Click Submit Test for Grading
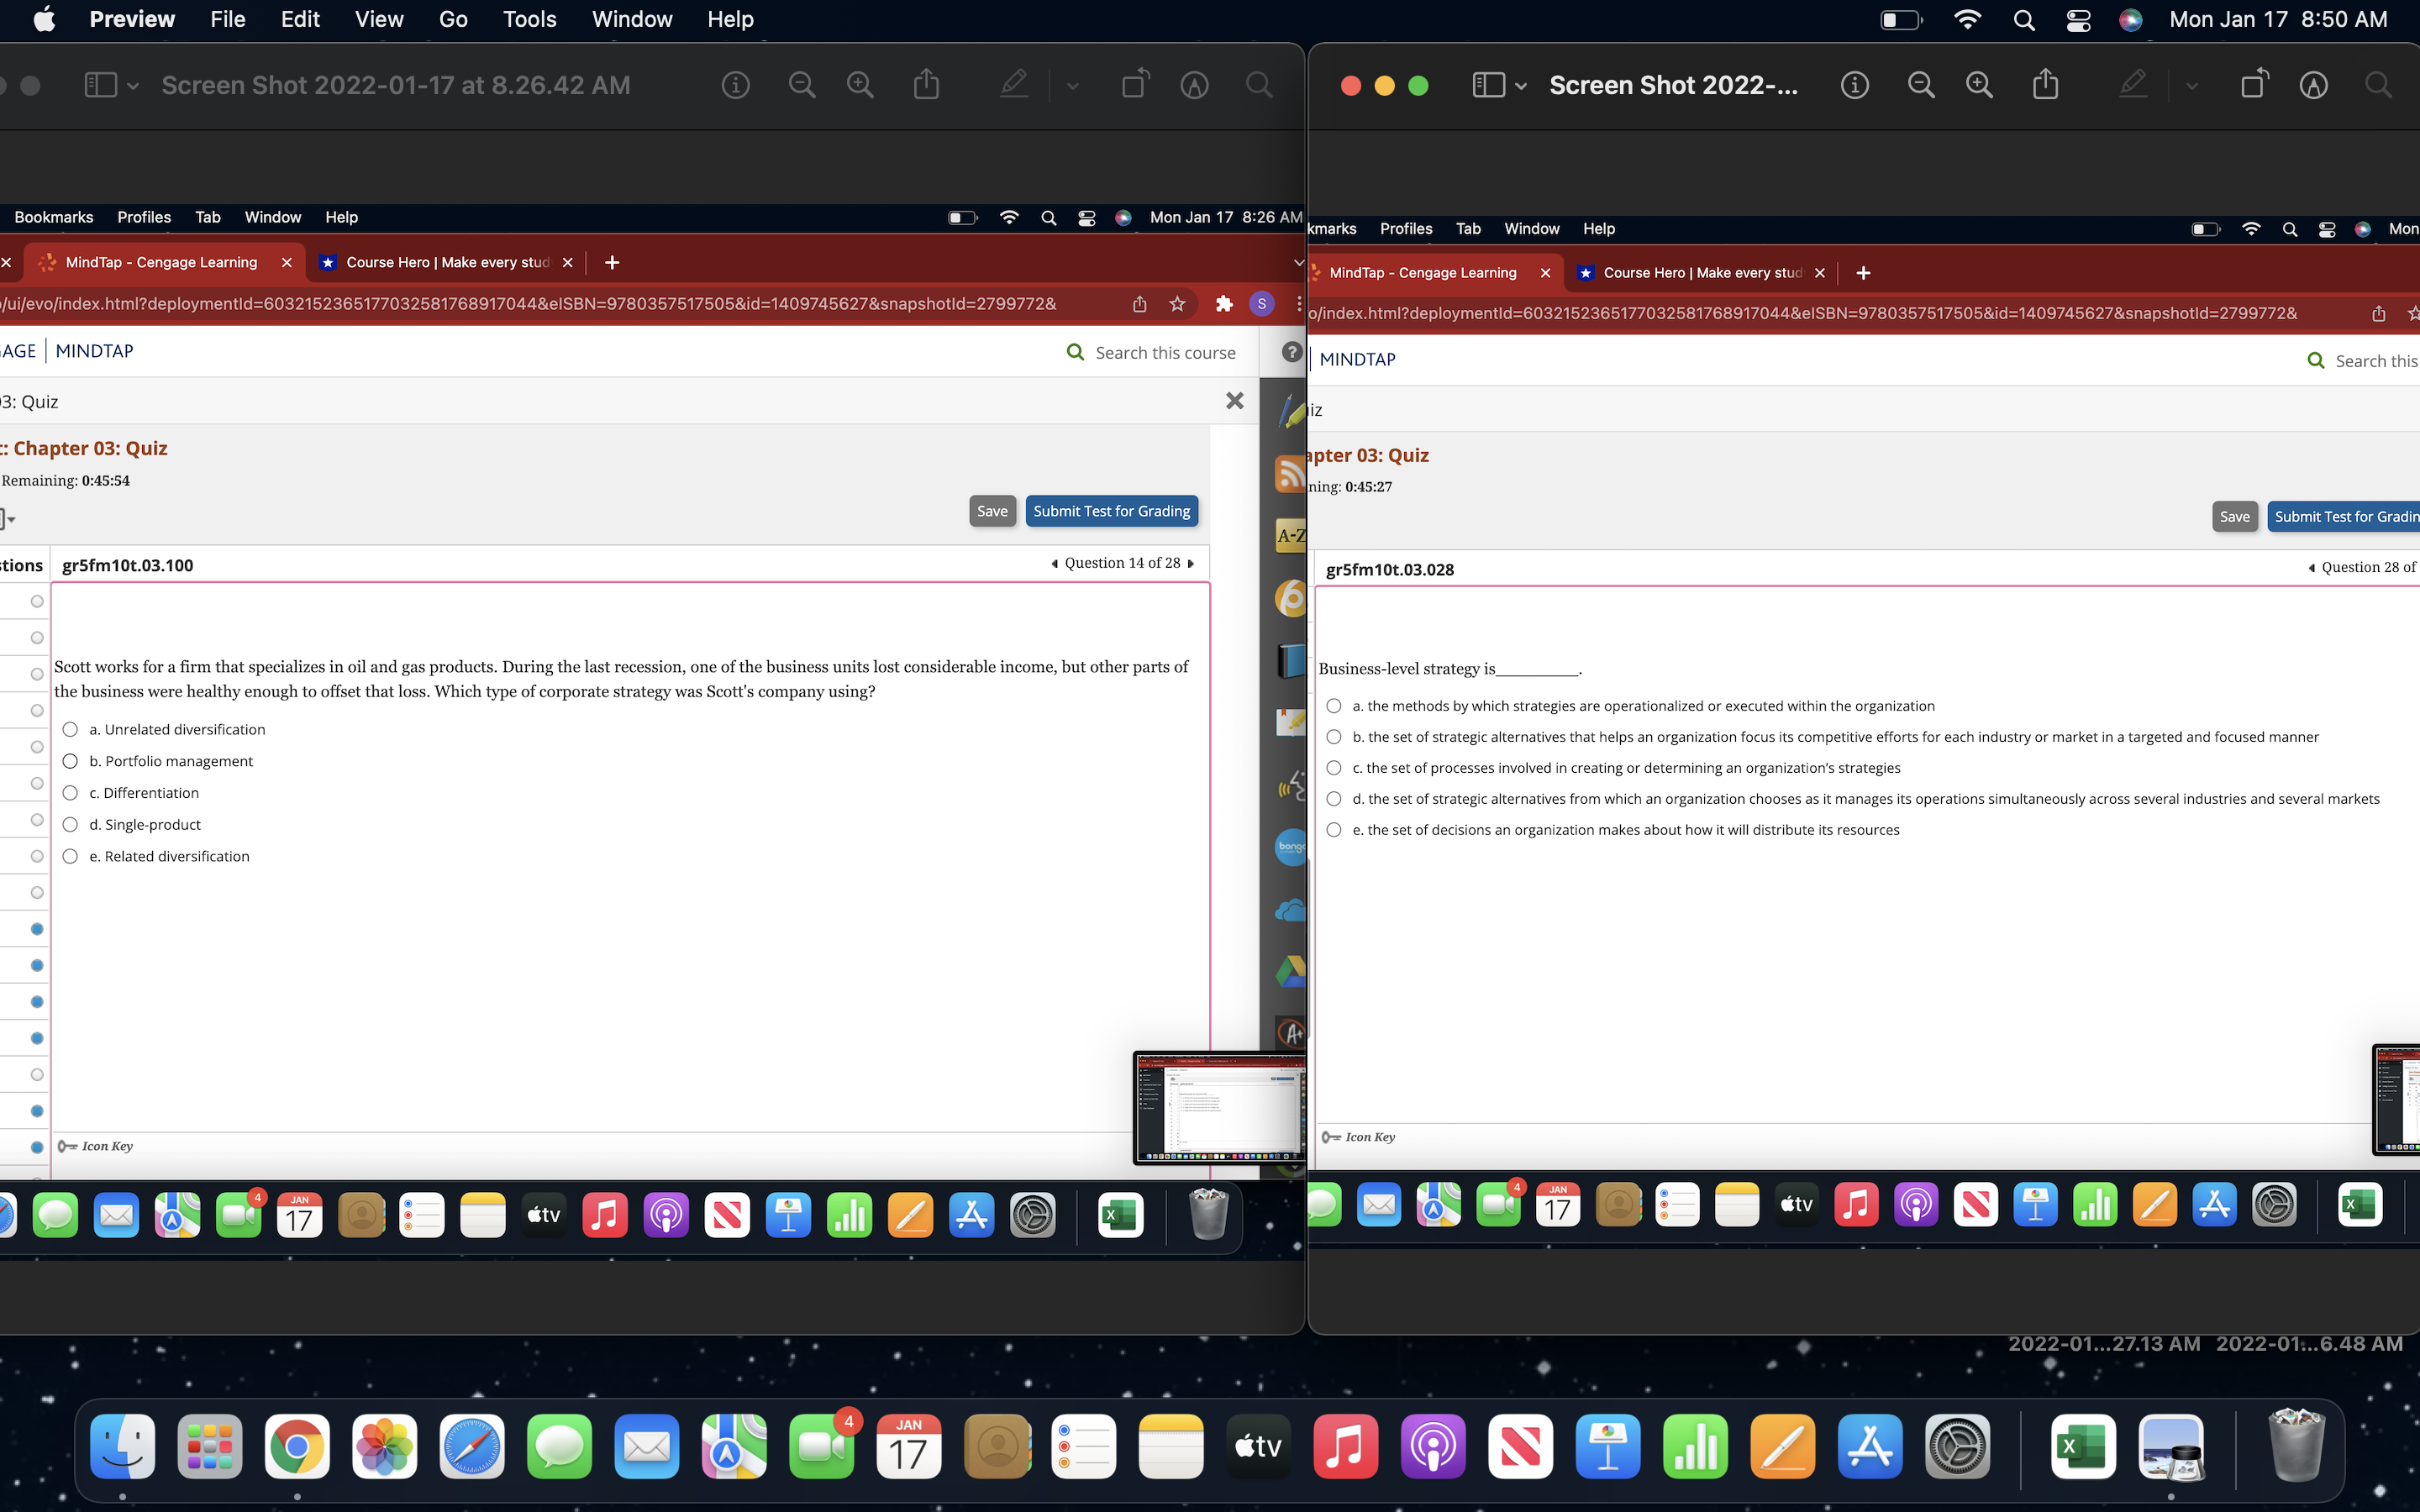 1111,510
